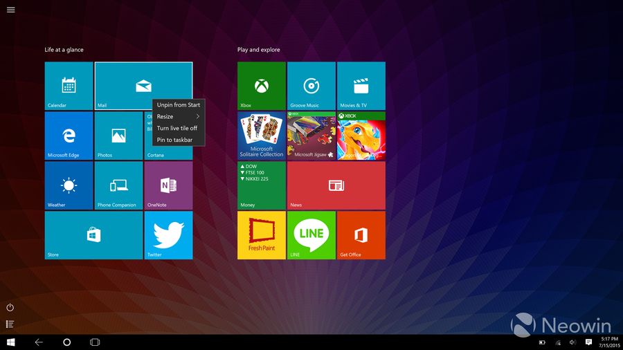Choose Turn live tile off
Screen dimensions: 623x350
click(179, 128)
